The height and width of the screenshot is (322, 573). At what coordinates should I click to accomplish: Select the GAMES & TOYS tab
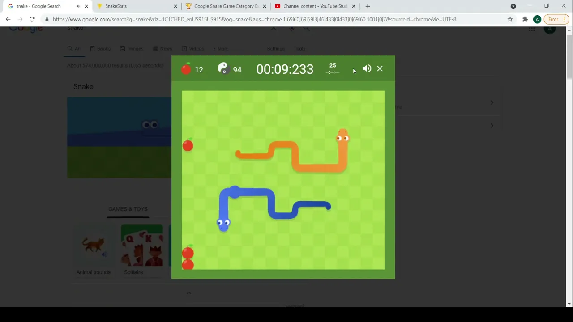(128, 209)
